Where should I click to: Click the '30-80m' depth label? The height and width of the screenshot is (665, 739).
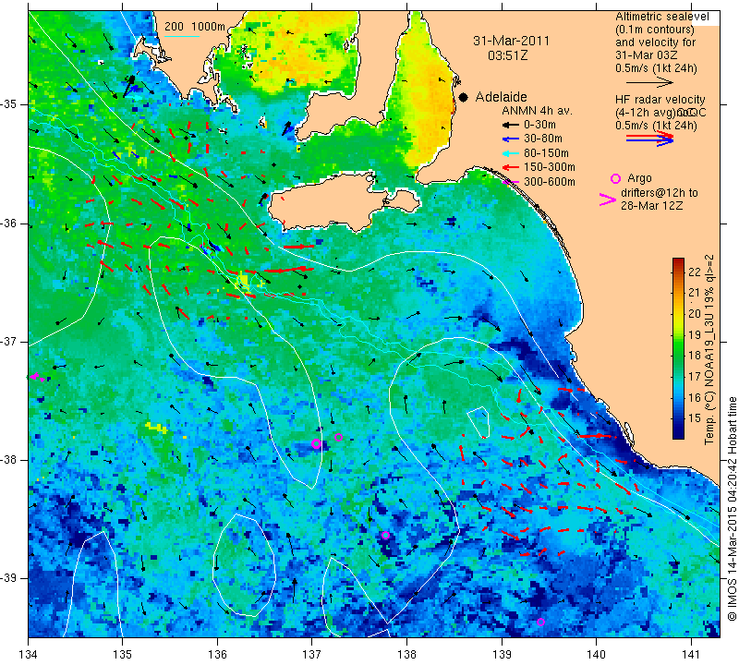[x=543, y=139]
